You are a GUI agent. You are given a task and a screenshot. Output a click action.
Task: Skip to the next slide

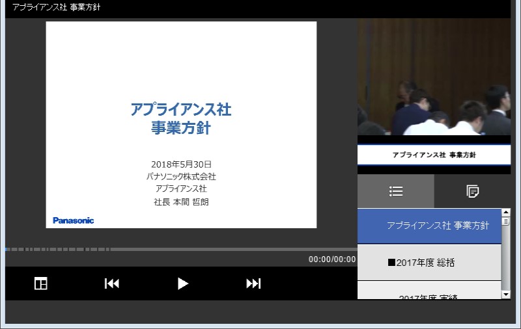(x=253, y=283)
